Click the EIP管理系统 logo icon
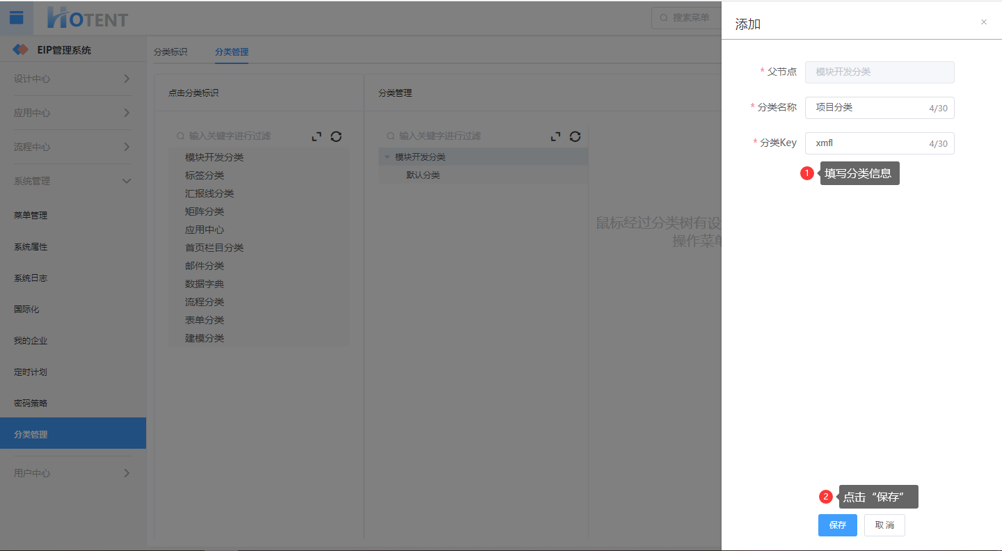The width and height of the screenshot is (1002, 551). [21, 50]
